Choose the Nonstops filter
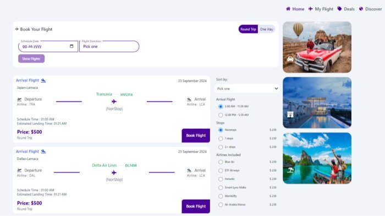Screen dimensions: 385x216 click(221, 130)
